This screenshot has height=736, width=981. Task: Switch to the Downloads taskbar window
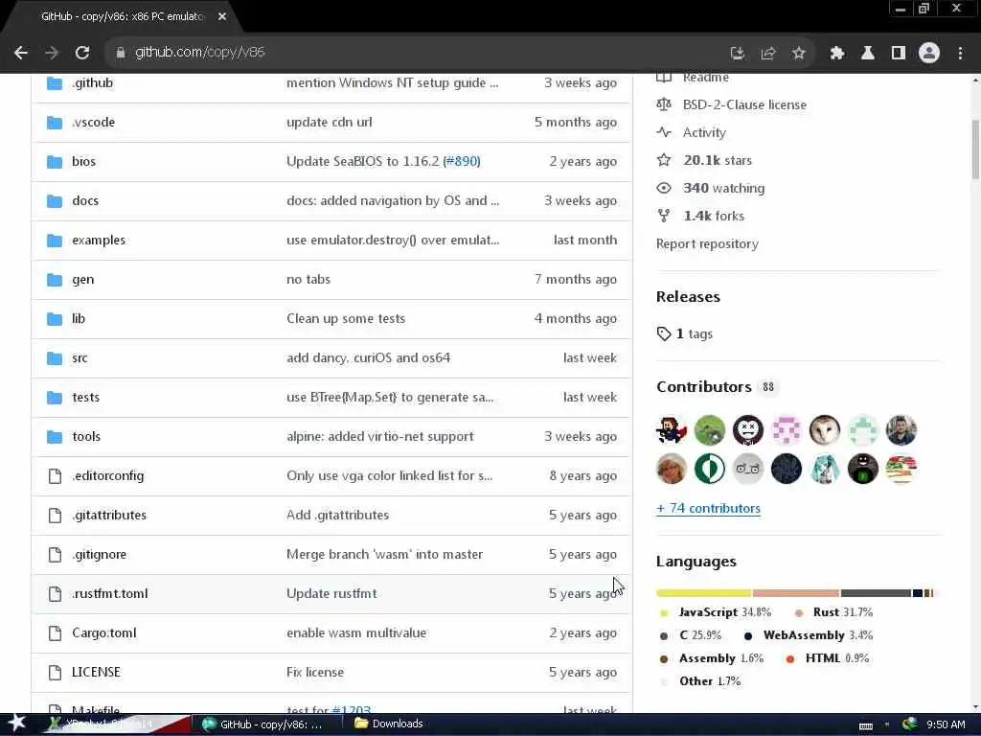pyautogui.click(x=389, y=724)
